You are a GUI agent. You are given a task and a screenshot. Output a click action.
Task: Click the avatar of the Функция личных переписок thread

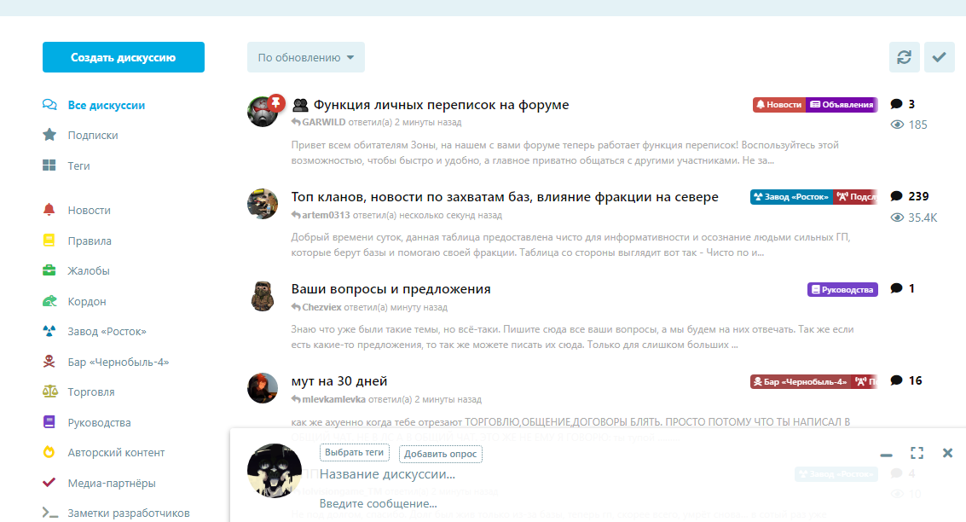click(x=263, y=111)
